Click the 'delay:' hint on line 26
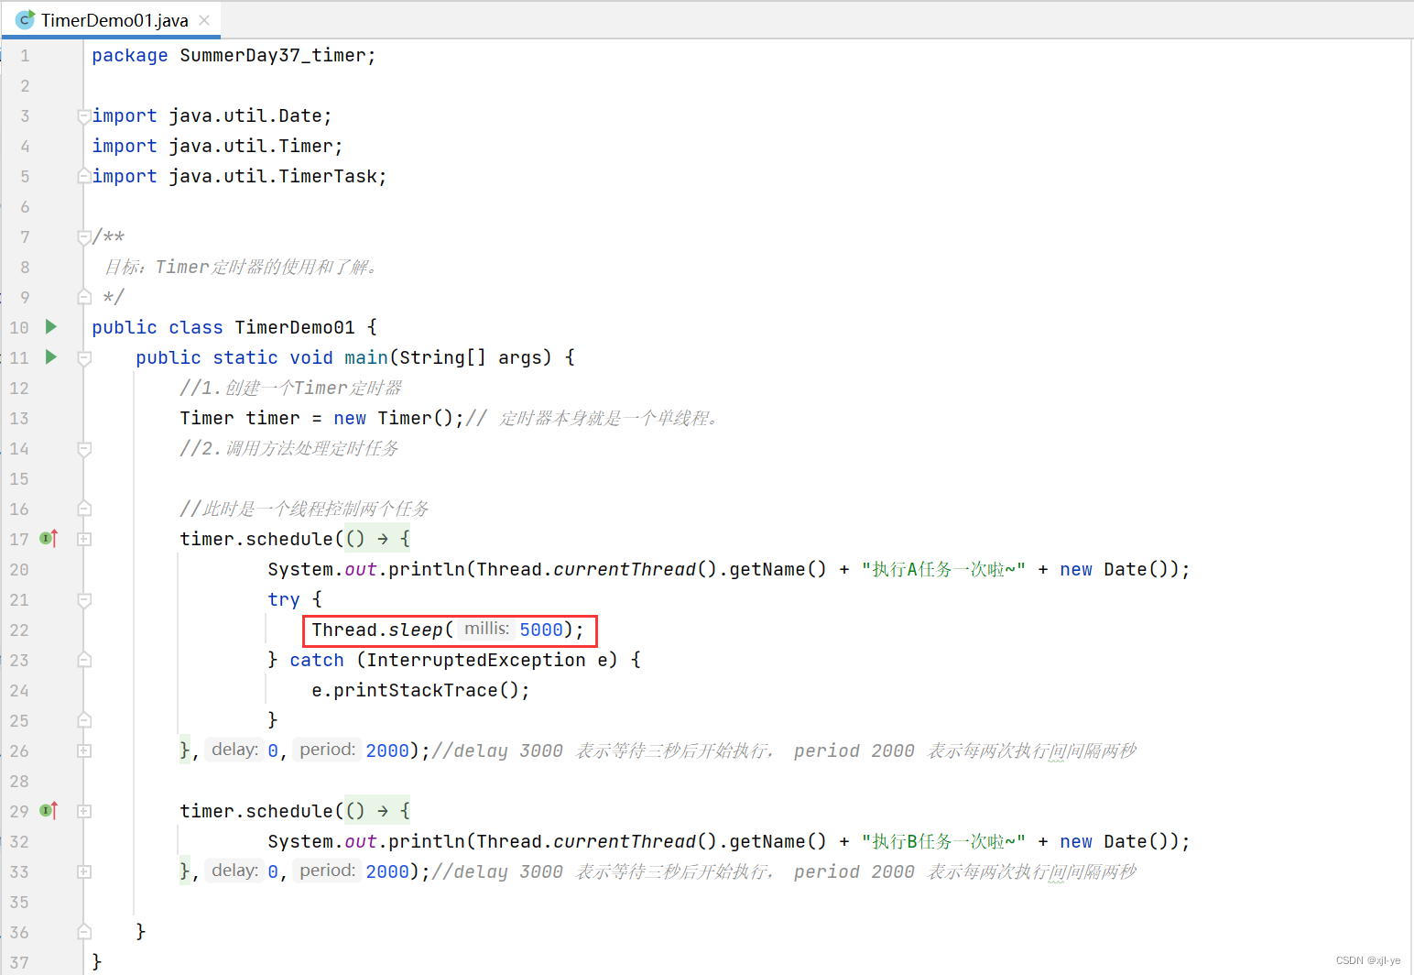This screenshot has width=1414, height=975. (234, 750)
